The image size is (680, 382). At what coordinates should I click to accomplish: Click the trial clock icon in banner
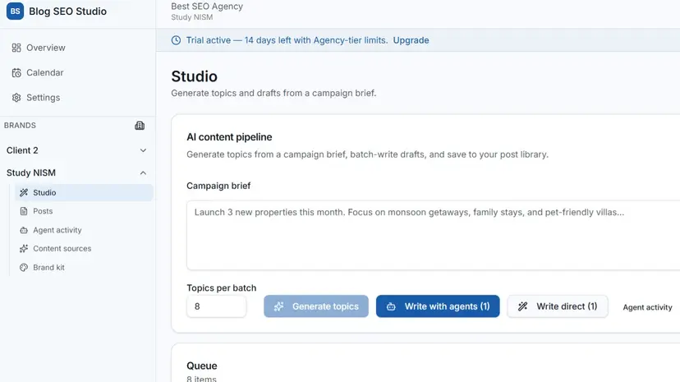[176, 40]
